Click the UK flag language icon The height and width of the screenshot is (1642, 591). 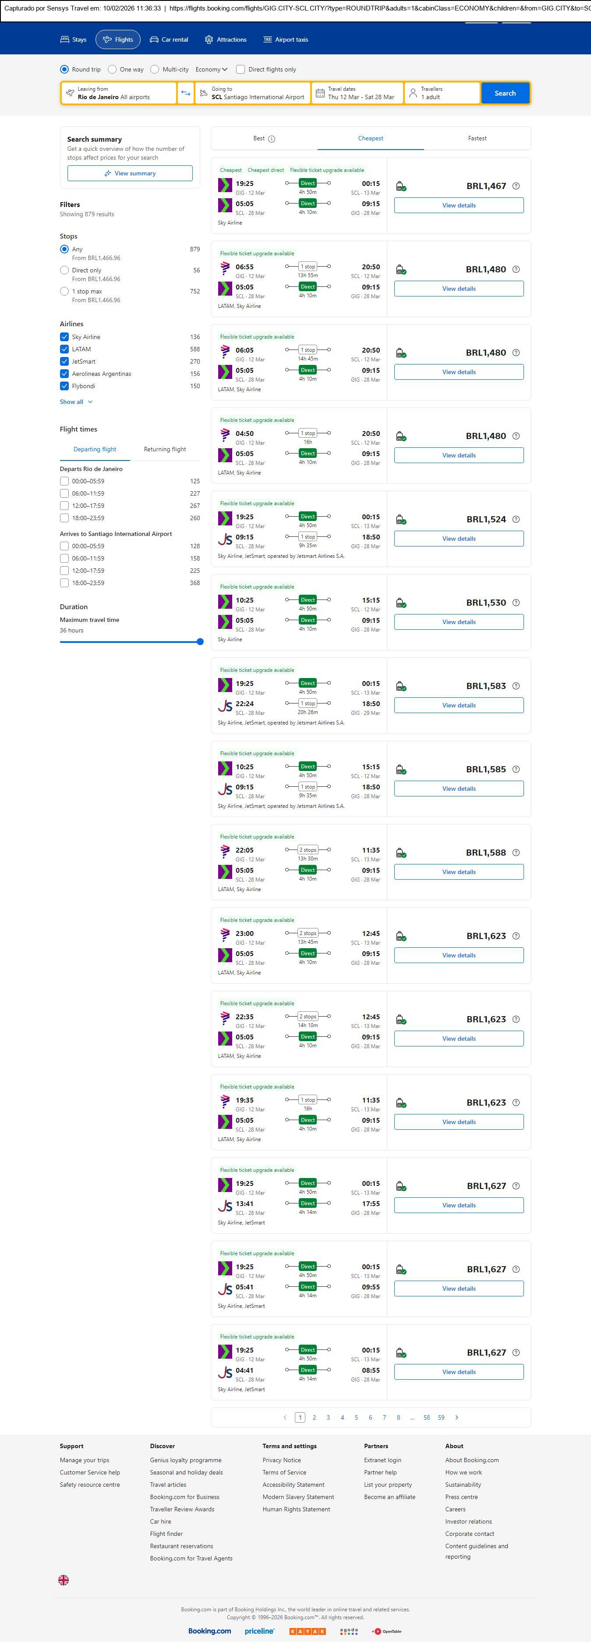[x=64, y=1580]
